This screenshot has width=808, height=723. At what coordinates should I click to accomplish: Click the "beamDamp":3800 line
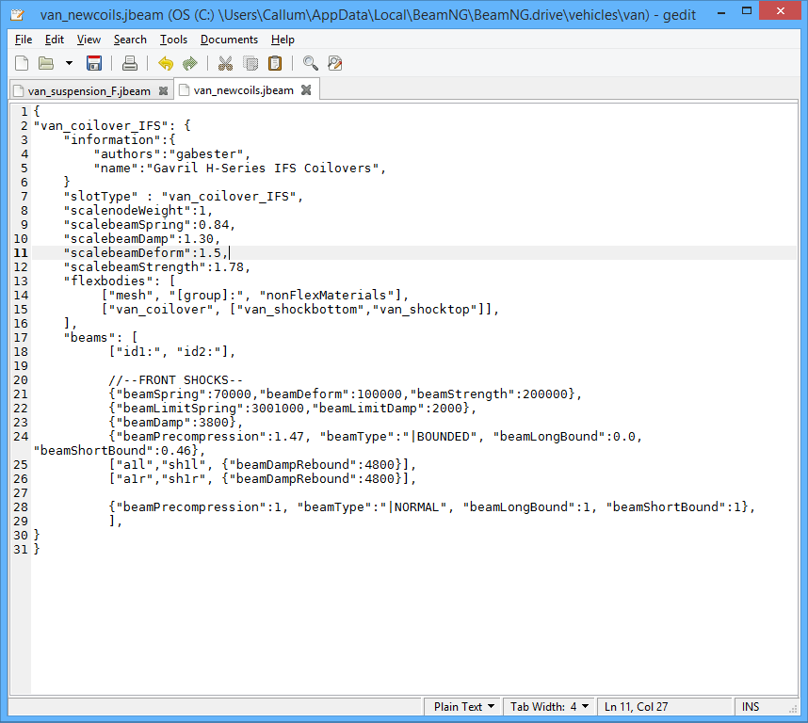pos(176,423)
